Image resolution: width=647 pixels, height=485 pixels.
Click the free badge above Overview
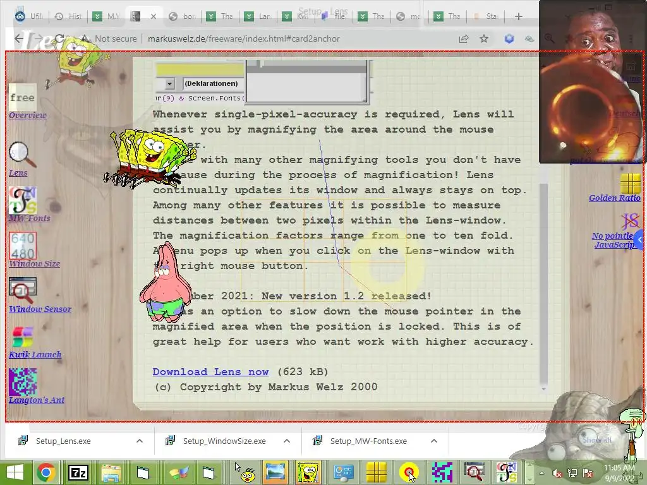click(x=23, y=97)
